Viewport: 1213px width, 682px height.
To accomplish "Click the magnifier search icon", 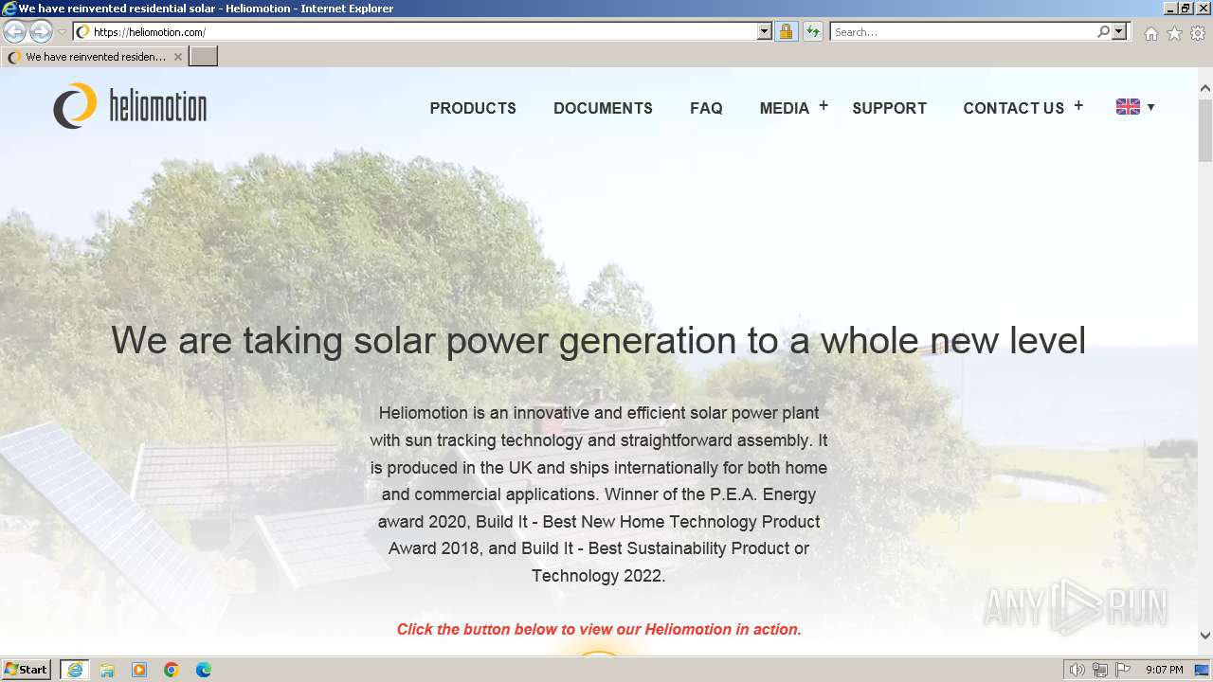I will pos(1103,32).
